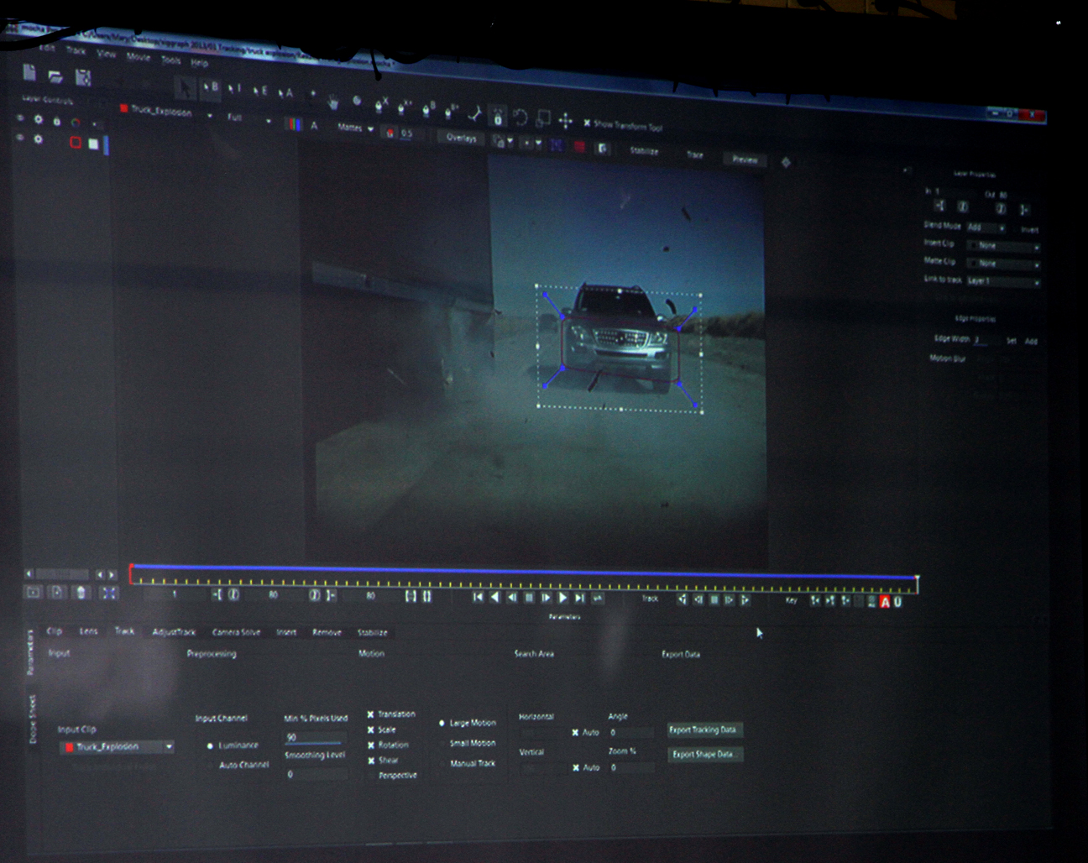Click Export Tracking Data button
This screenshot has height=863, width=1088.
click(703, 730)
